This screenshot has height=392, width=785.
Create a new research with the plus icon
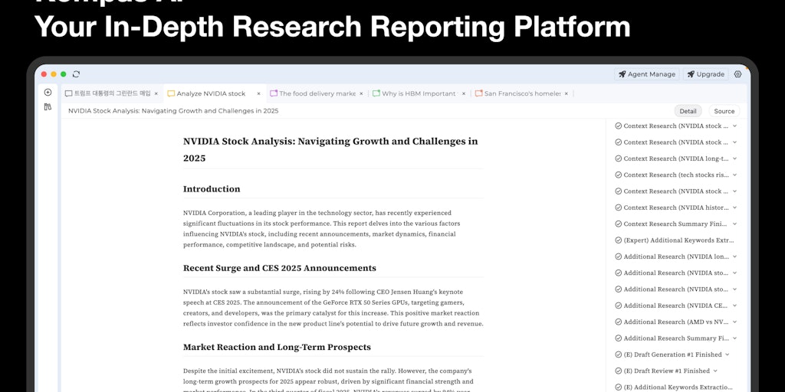tap(48, 92)
